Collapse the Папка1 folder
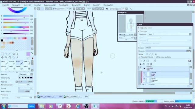This screenshot has height=109, width=195. (x=144, y=68)
